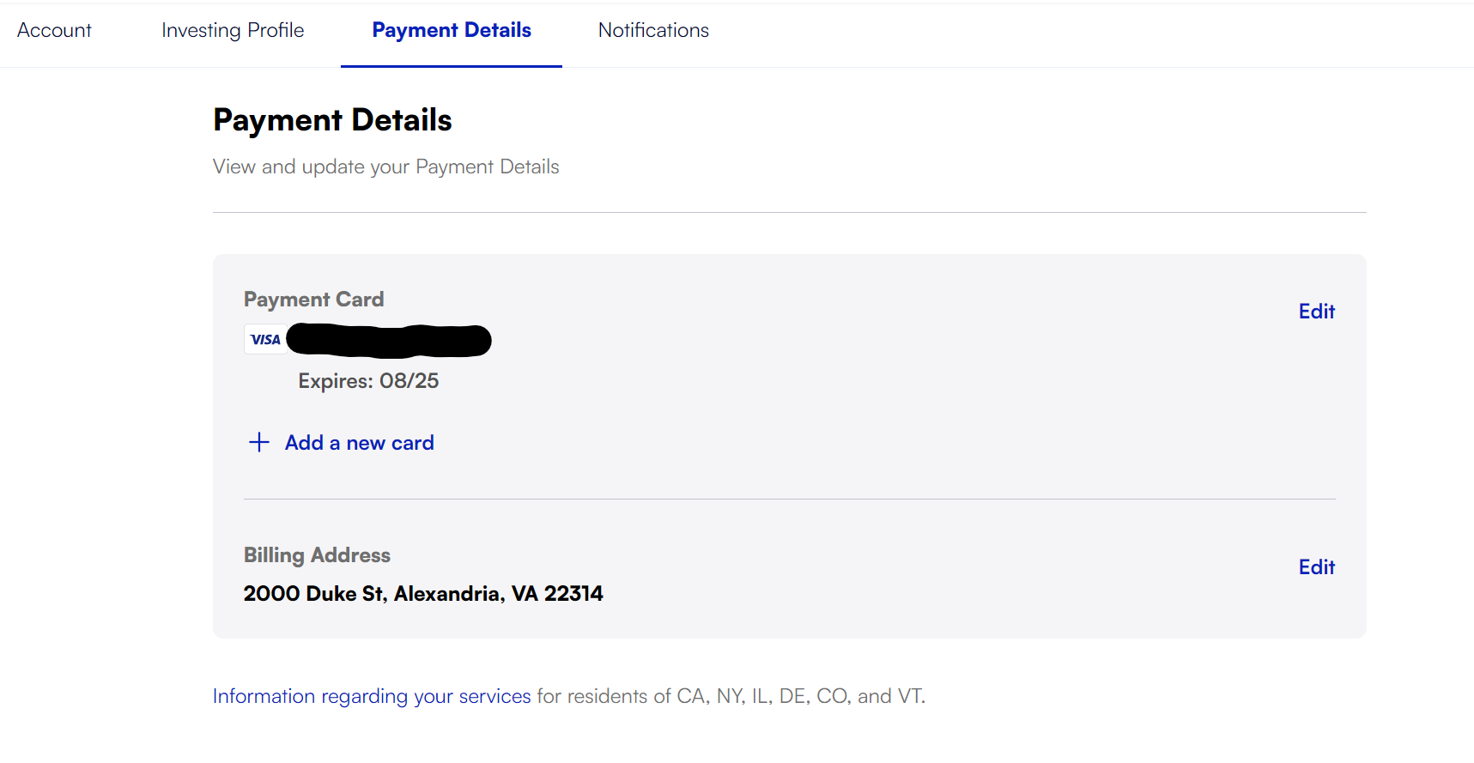Go to the Notifications tab
This screenshot has height=763, width=1474.
coord(653,30)
